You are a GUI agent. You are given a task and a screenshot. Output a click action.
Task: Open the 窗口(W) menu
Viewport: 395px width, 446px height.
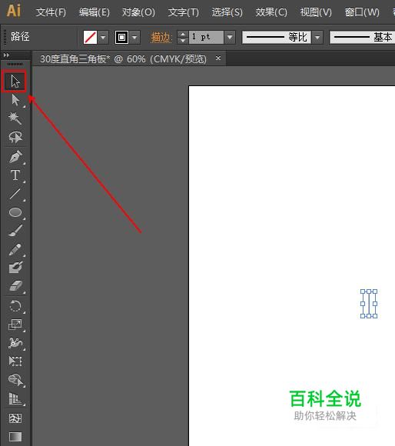(362, 12)
